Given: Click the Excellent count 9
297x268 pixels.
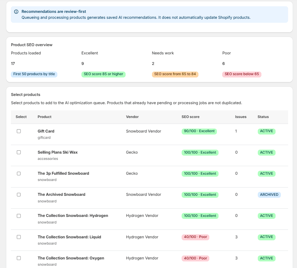Looking at the screenshot, I should (x=83, y=64).
